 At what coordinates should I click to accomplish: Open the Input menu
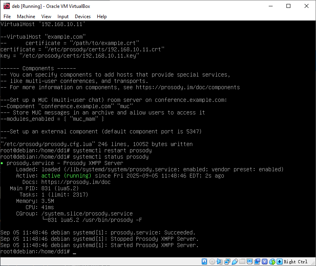click(x=63, y=17)
